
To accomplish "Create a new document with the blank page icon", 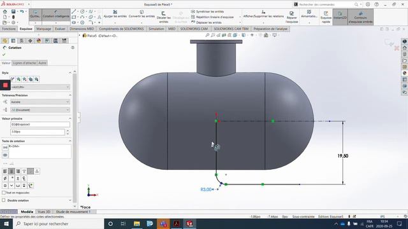I will point(5,17).
